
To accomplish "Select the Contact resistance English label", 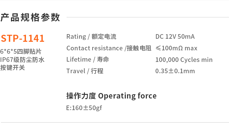I will pos(94,48).
